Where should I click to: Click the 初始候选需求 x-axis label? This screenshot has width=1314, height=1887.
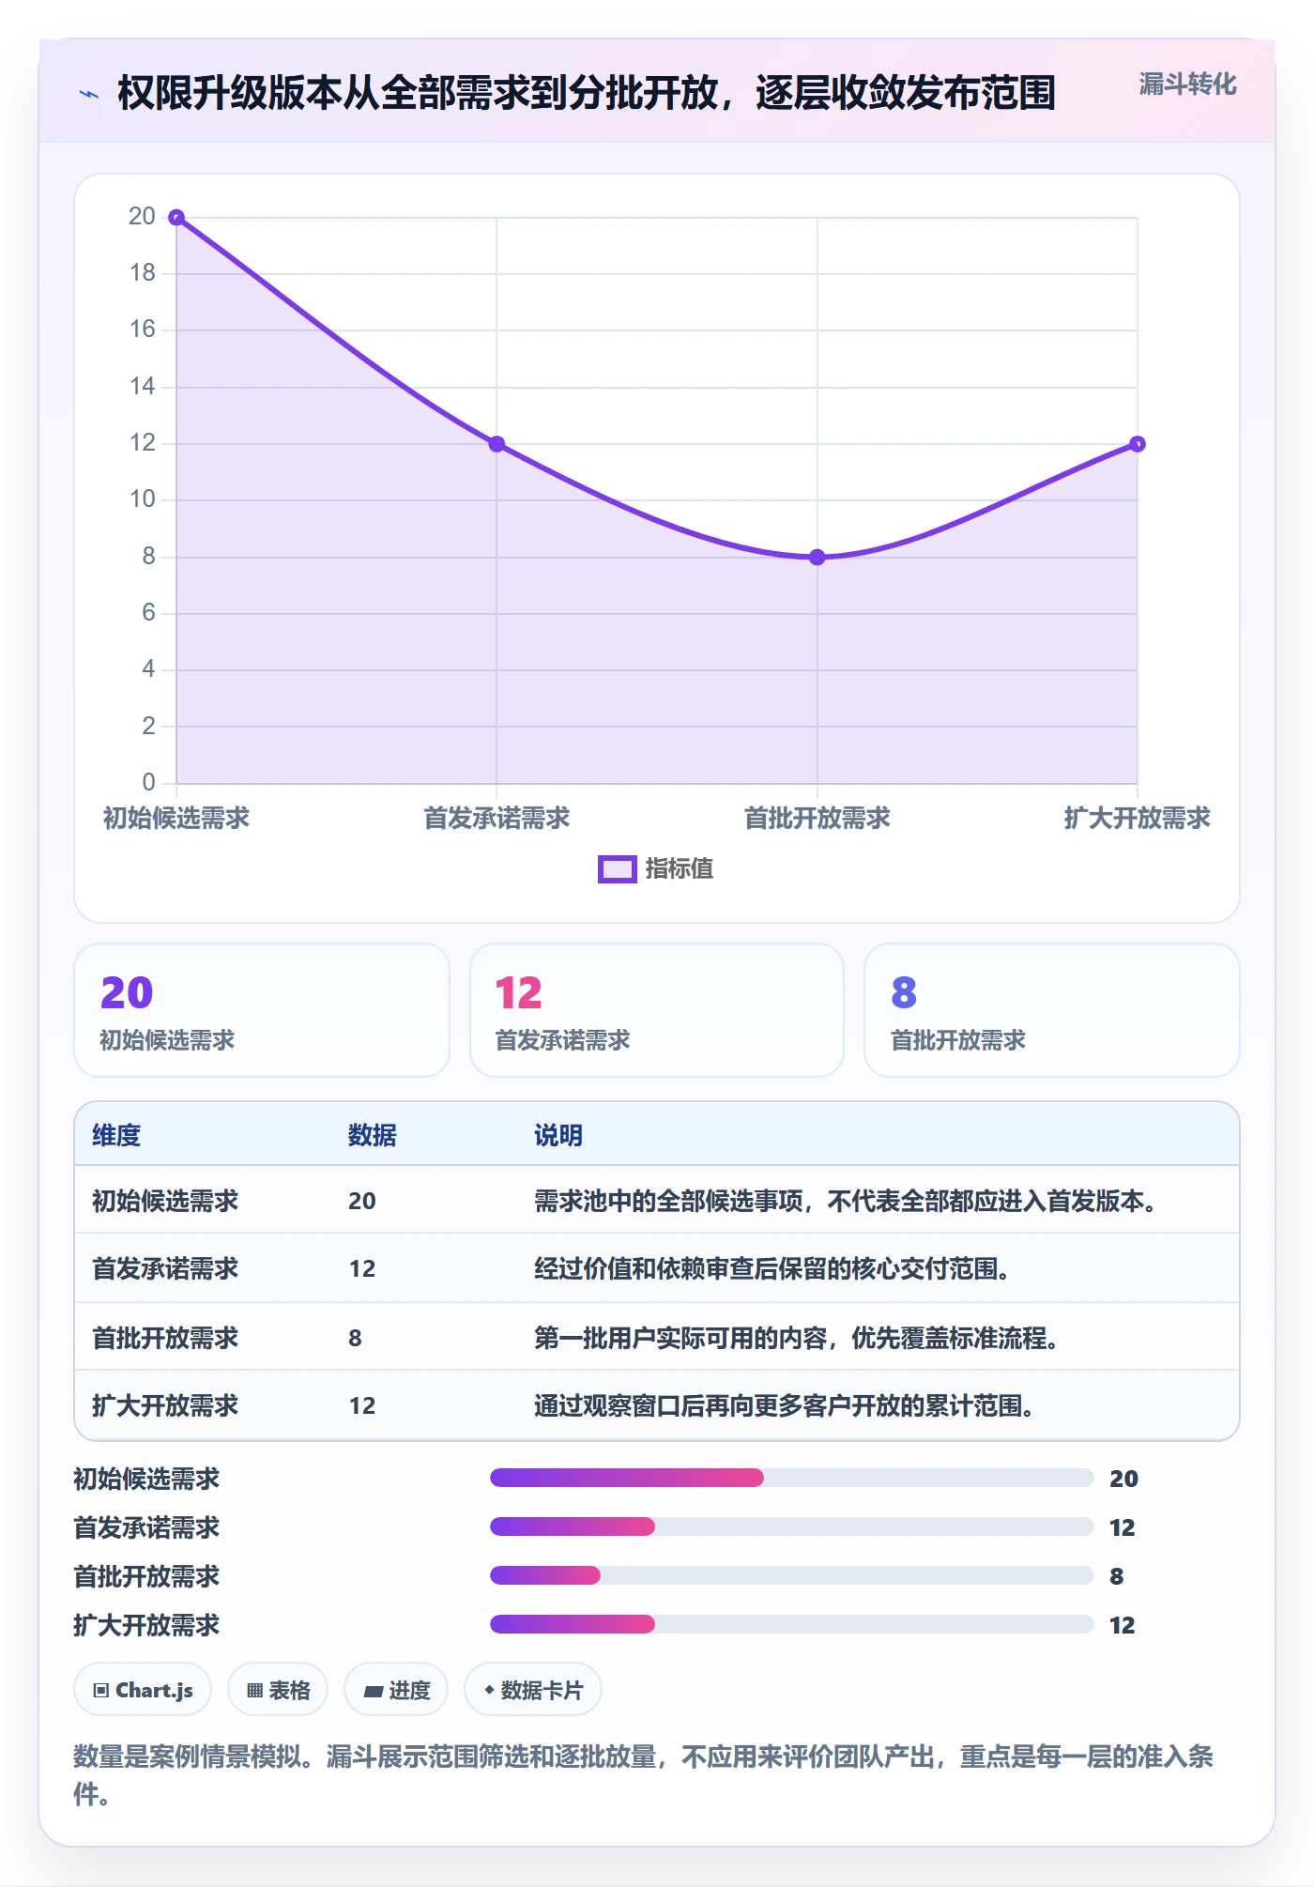[176, 818]
